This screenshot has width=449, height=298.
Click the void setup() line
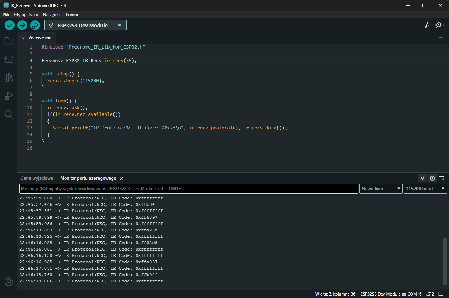[61, 74]
